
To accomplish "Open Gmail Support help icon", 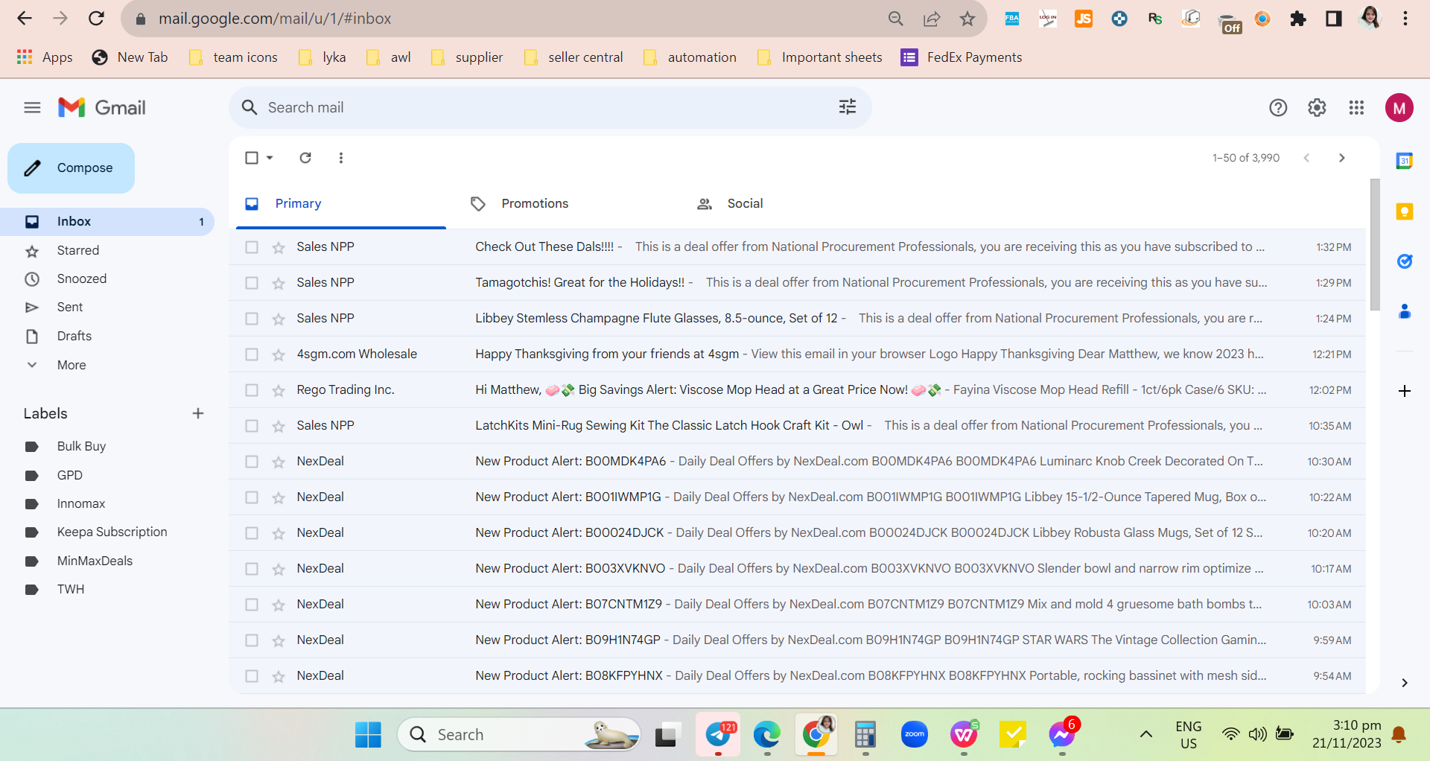I will pyautogui.click(x=1278, y=108).
